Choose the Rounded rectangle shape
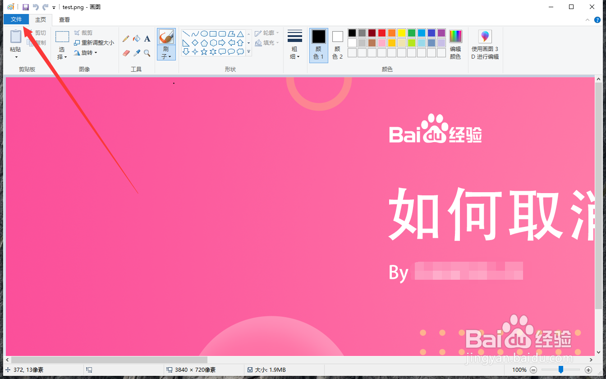 222,34
